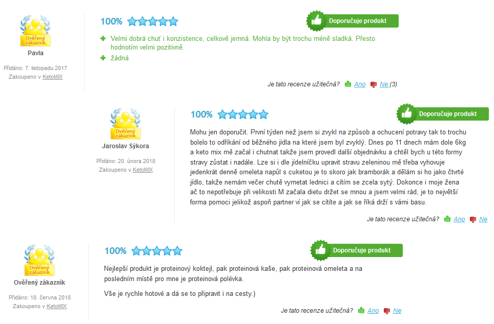Vote Ano on Pavla's review
Viewport: 494px width, 324px height.
(x=360, y=84)
